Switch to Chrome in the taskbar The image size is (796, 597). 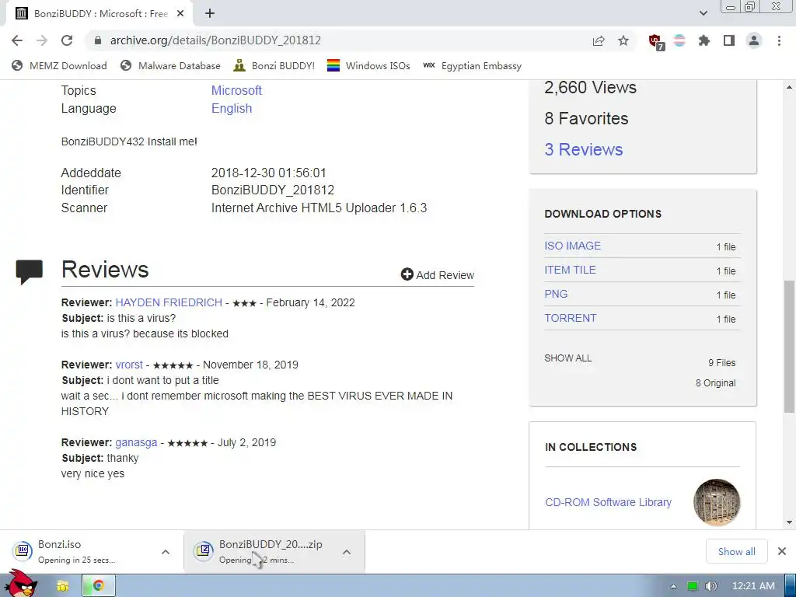tap(99, 586)
